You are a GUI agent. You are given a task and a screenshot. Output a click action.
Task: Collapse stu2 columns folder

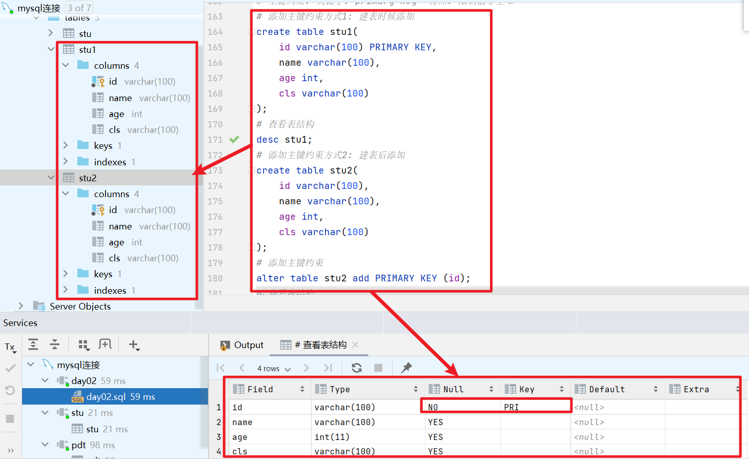tap(65, 193)
